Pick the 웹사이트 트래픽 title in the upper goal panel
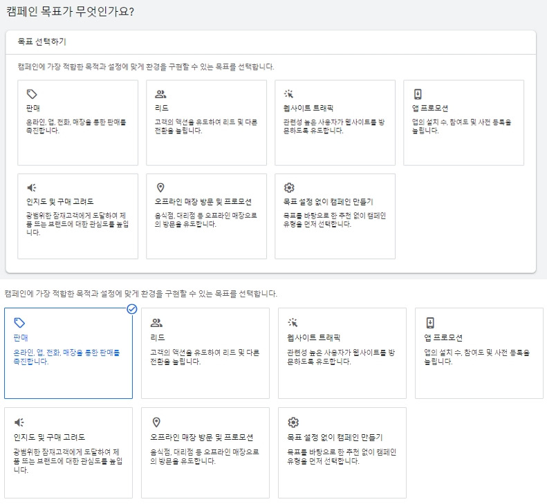Image resolution: width=547 pixels, height=504 pixels. click(x=308, y=108)
